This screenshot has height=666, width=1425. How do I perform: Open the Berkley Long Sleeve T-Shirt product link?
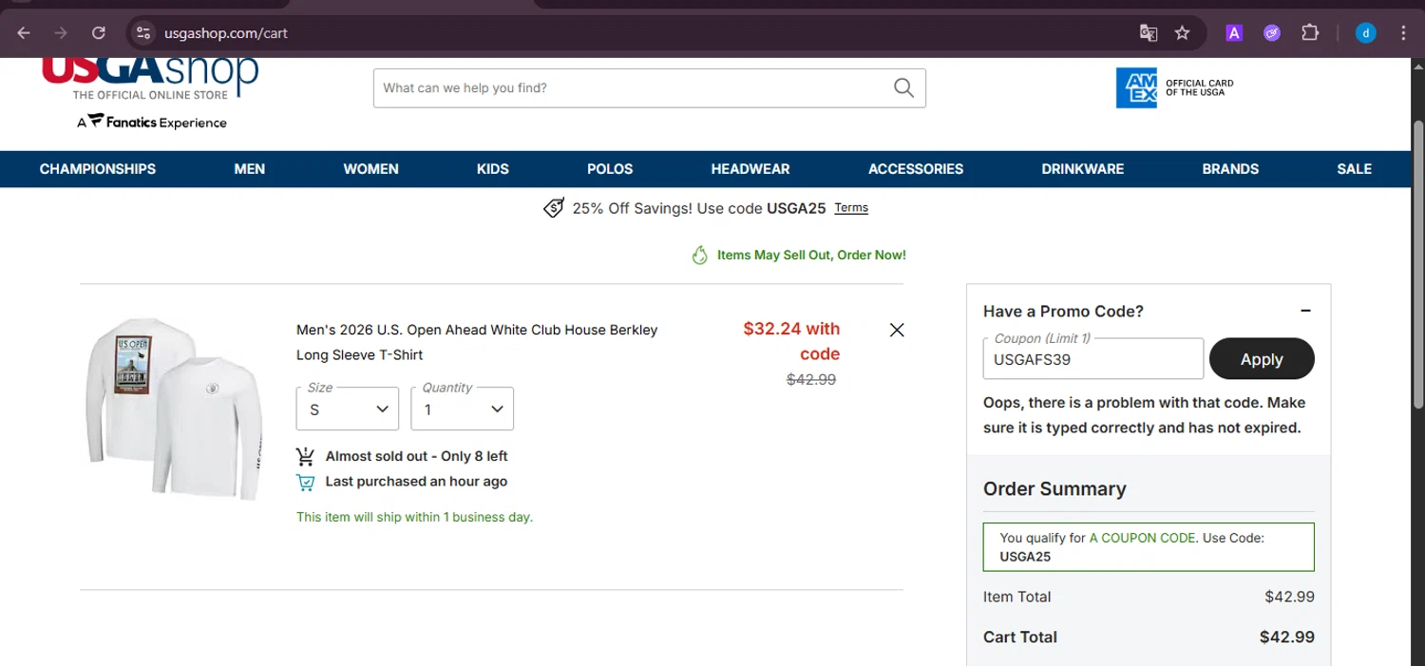click(477, 342)
